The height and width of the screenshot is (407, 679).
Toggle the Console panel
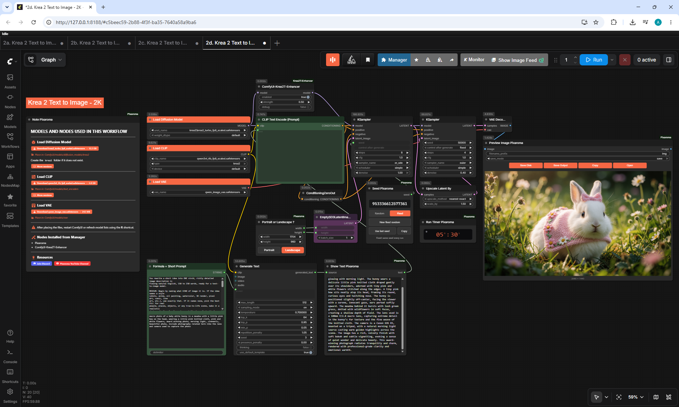click(10, 356)
